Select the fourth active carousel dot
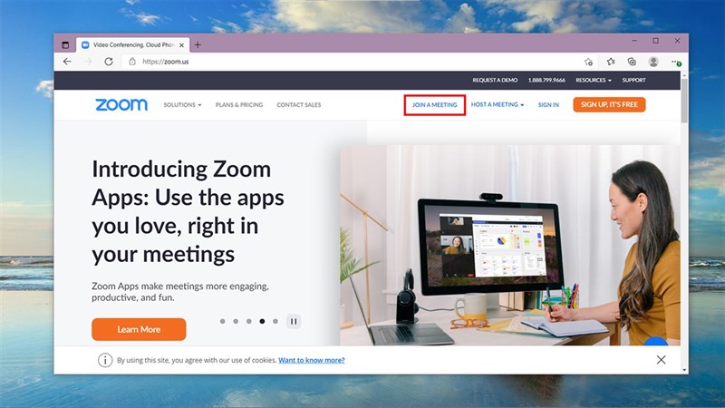725x408 pixels. (262, 321)
